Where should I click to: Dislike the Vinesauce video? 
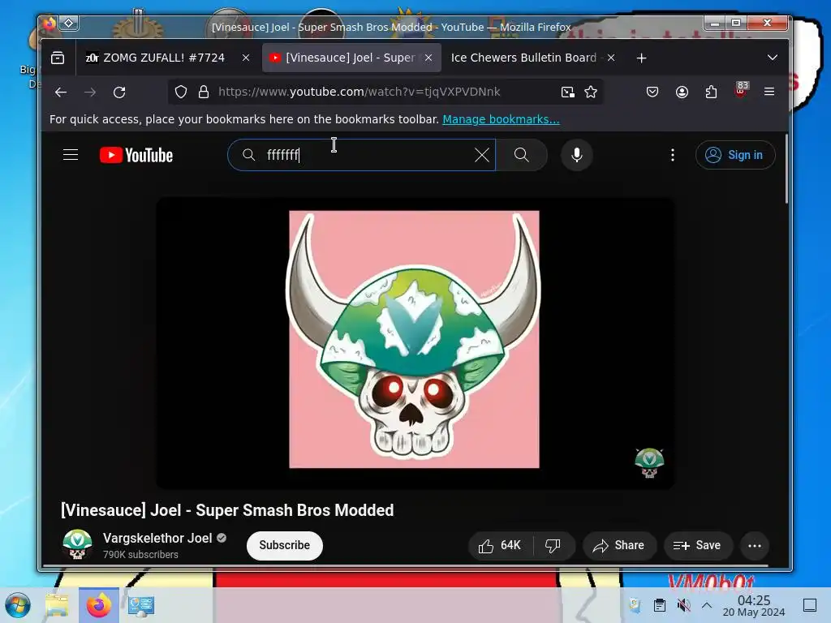click(x=553, y=546)
